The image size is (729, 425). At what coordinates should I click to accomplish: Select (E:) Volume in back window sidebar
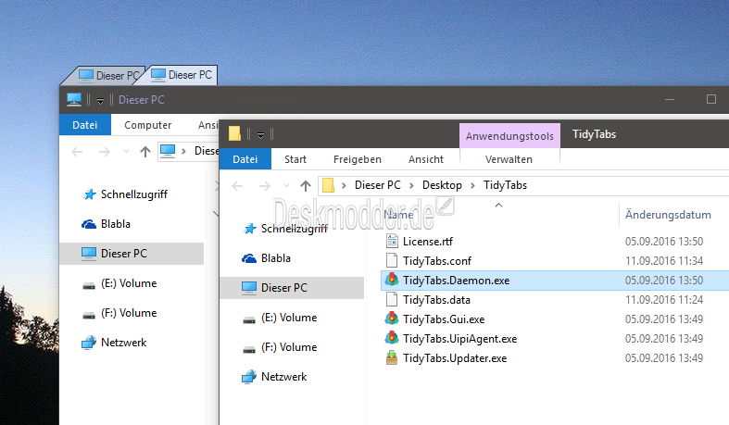[x=129, y=283]
